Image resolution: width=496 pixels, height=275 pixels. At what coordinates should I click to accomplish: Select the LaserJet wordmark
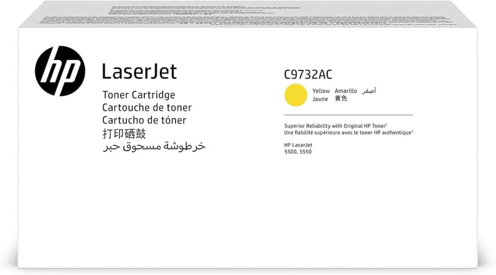tap(140, 71)
